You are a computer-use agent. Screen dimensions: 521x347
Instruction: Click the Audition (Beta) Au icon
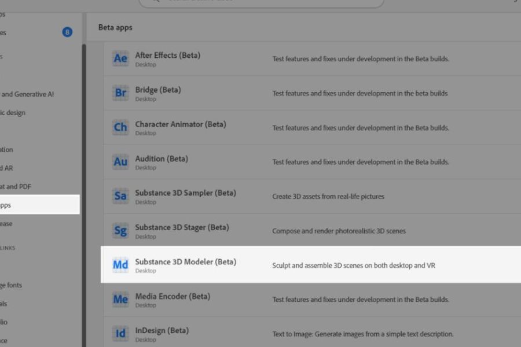(x=120, y=162)
